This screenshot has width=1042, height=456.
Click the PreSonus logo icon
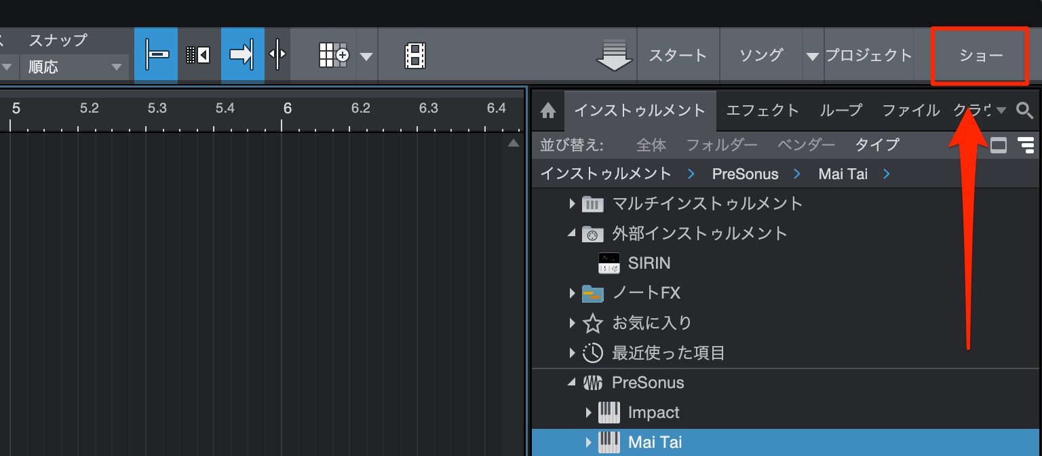coord(592,383)
